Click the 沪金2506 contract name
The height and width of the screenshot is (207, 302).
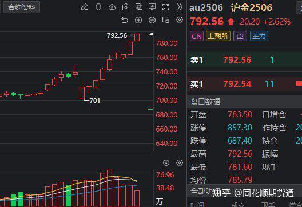[252, 7]
